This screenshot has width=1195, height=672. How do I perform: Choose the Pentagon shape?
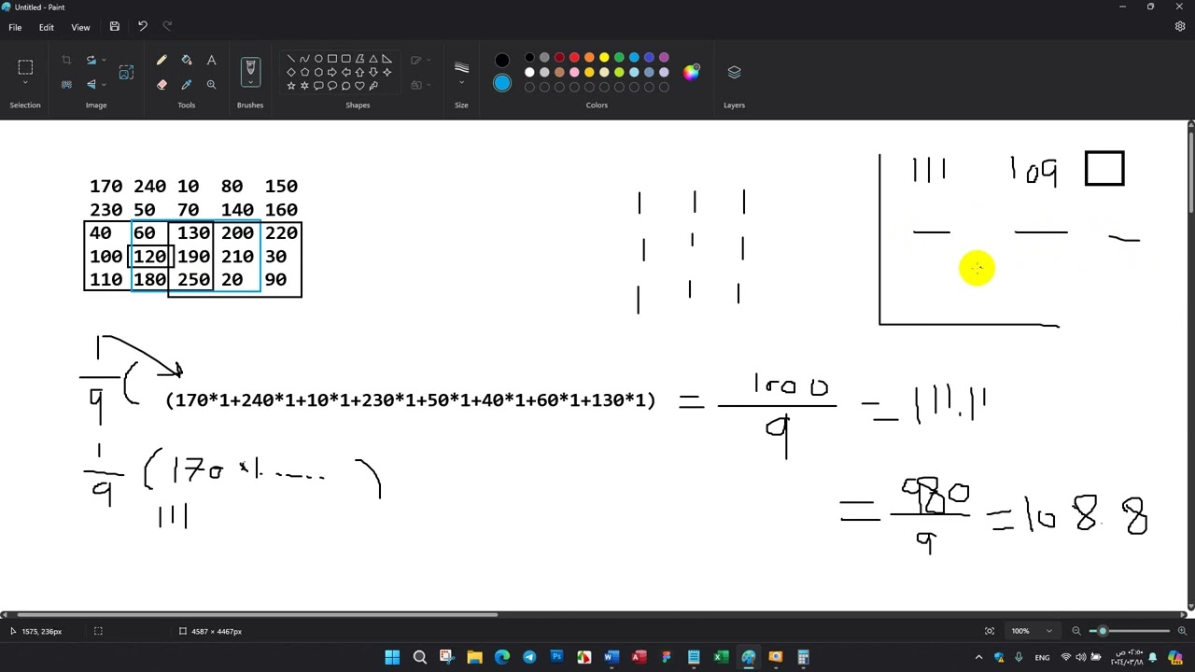[304, 72]
